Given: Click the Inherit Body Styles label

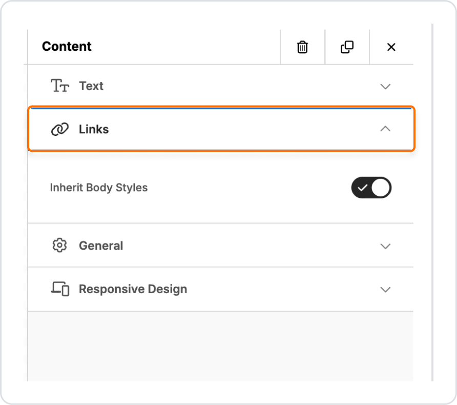Looking at the screenshot, I should pyautogui.click(x=98, y=188).
